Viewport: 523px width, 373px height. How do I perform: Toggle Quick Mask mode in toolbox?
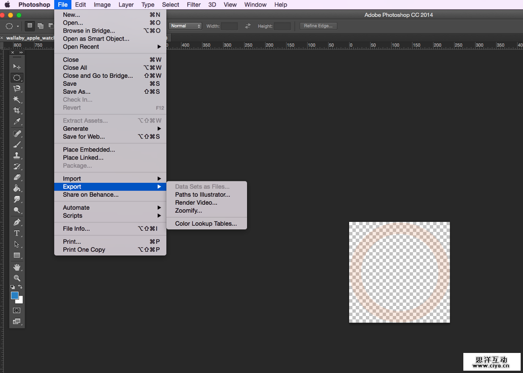pos(17,310)
